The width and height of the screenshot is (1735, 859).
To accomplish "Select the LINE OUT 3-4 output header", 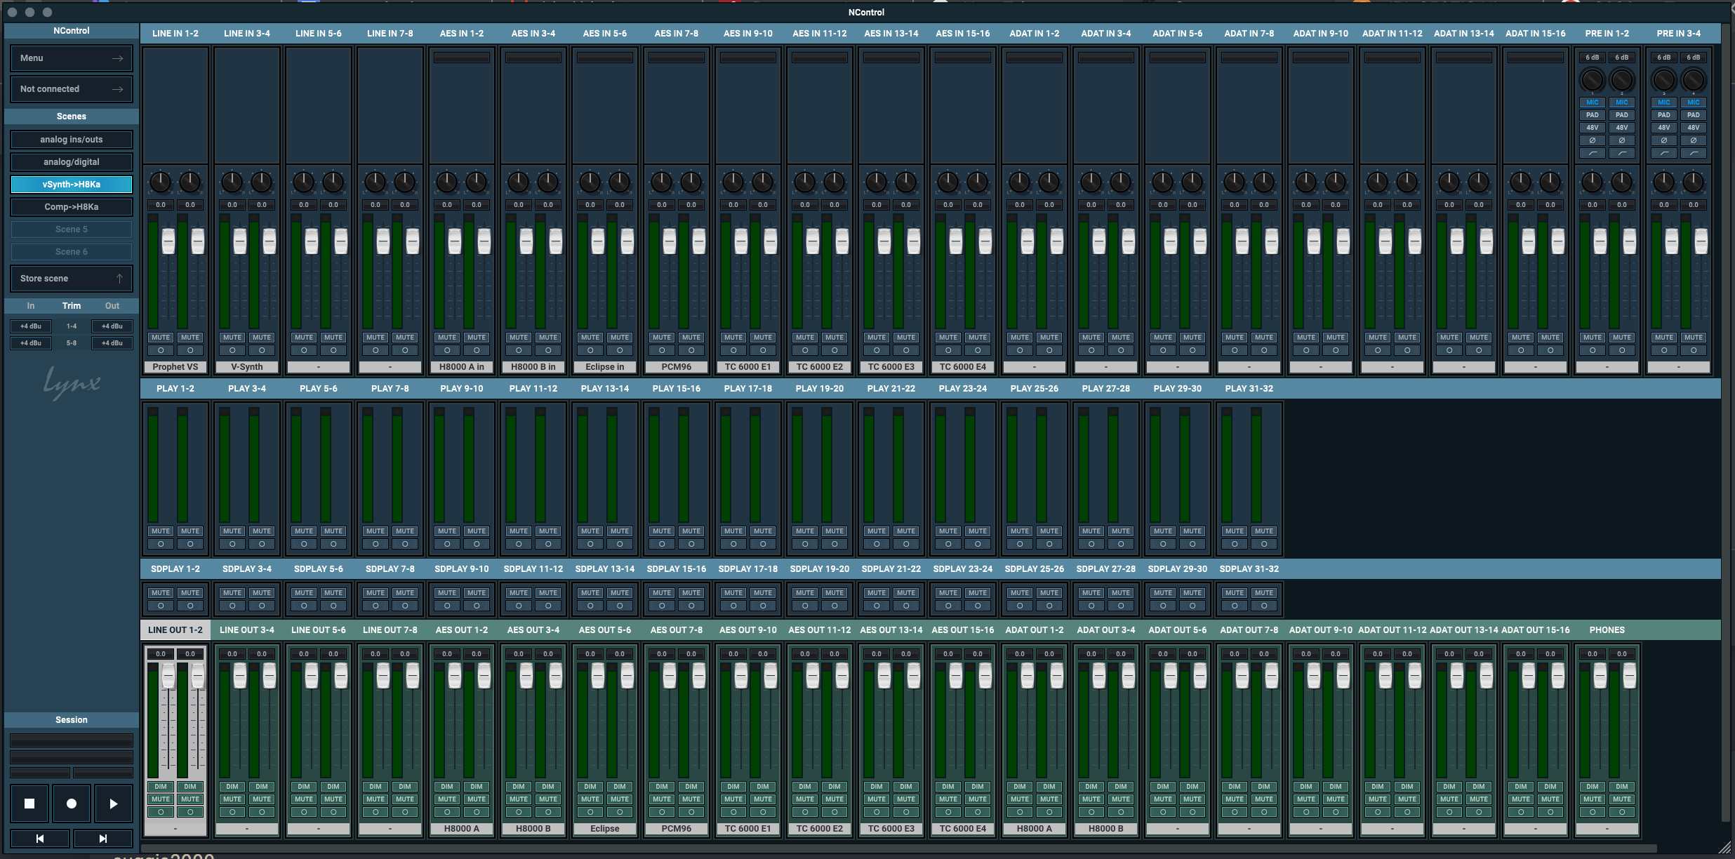I will pyautogui.click(x=247, y=630).
